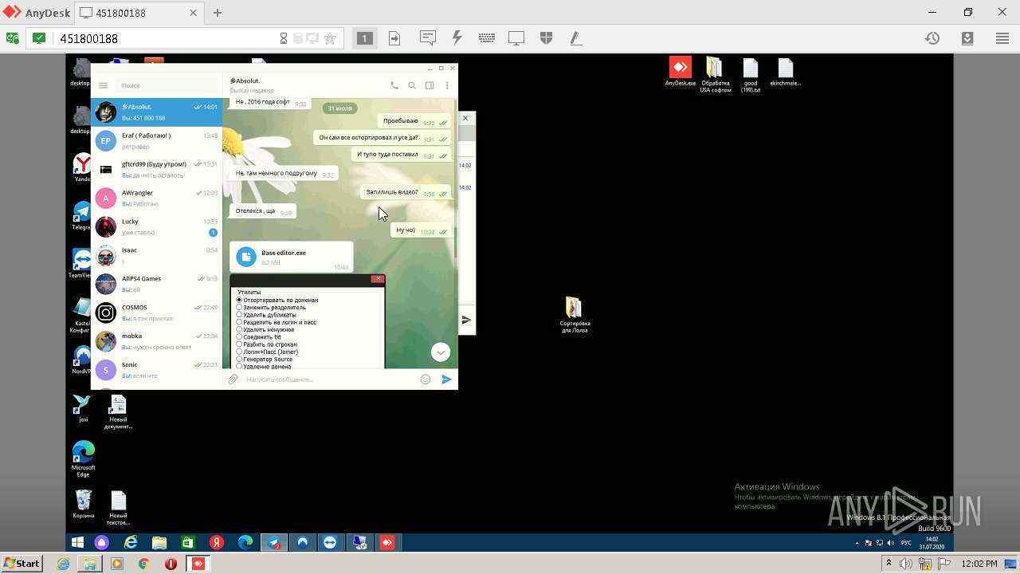Switch to the AnyDesk home tab
The image size is (1020, 574).
click(x=37, y=13)
